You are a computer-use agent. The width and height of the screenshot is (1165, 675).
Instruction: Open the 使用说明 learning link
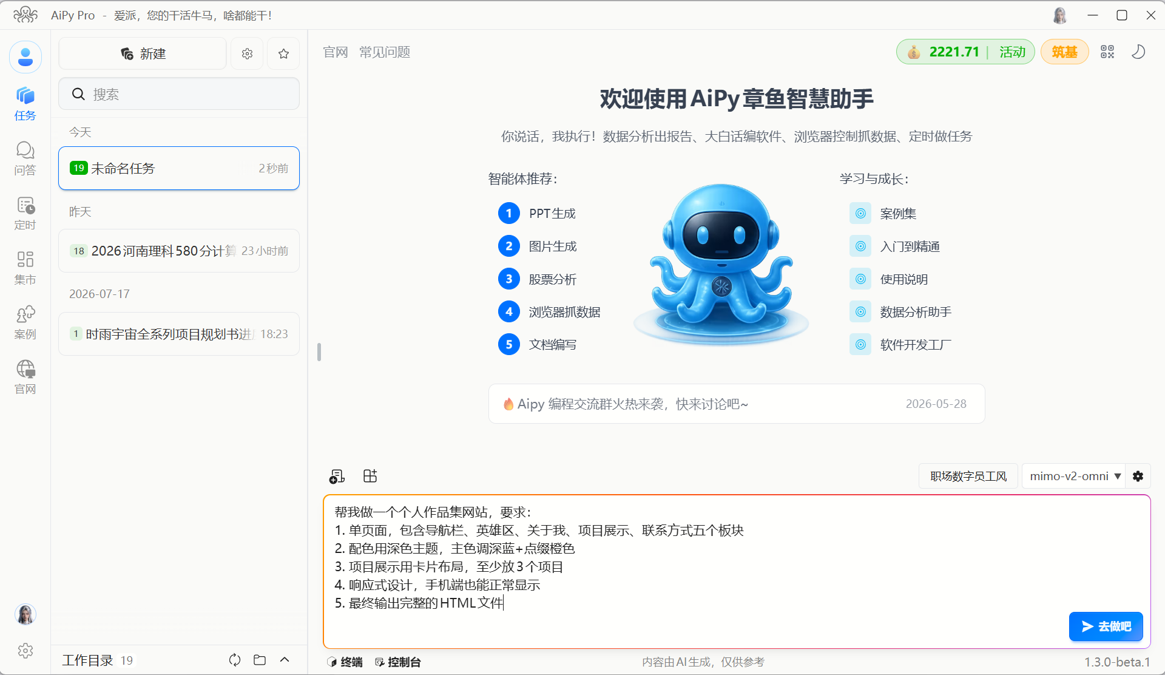pos(889,279)
